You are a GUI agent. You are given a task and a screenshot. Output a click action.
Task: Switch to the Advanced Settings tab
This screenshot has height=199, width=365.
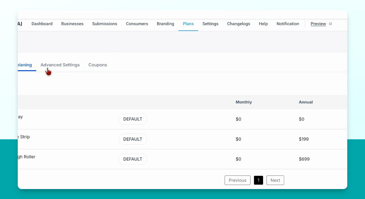tap(60, 65)
